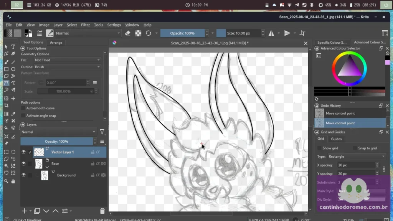The width and height of the screenshot is (393, 221).
Task: Open the Layer menu
Action: point(58,25)
